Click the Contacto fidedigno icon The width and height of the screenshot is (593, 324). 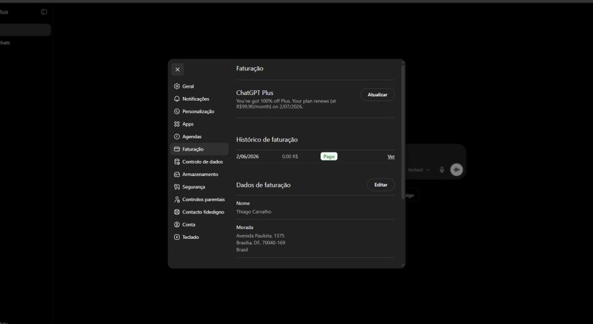(x=177, y=212)
